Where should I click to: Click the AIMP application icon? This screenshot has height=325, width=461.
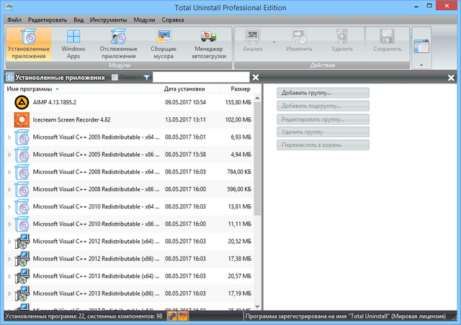pos(22,102)
